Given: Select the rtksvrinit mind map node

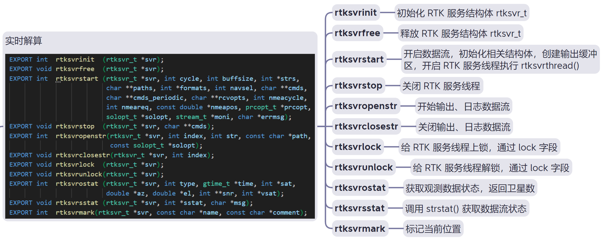Looking at the screenshot, I should [356, 12].
